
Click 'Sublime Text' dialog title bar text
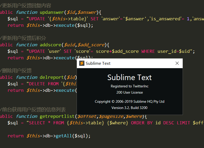coord(98,63)
